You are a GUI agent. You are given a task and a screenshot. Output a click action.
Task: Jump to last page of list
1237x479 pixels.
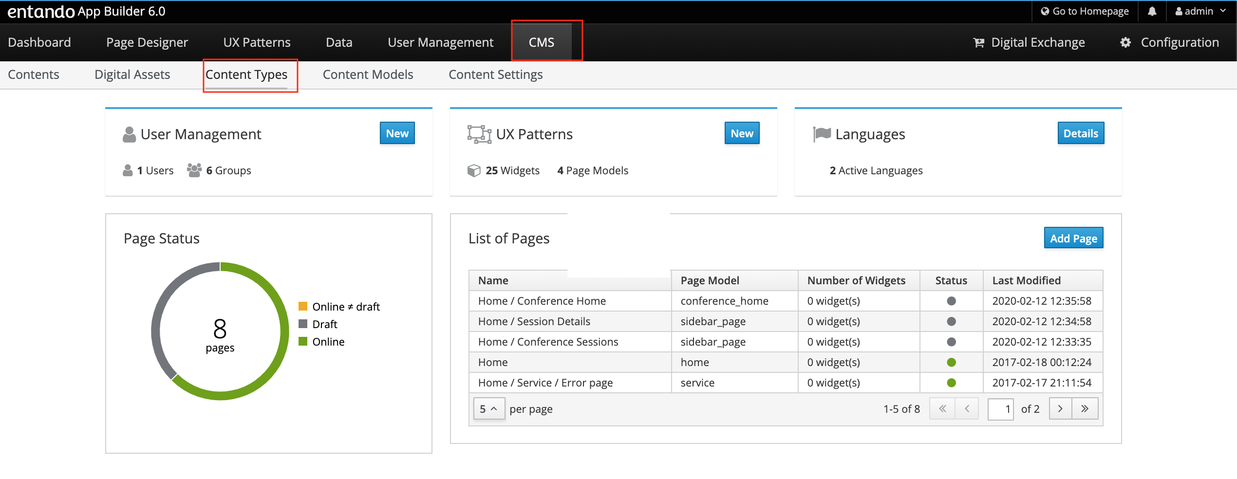point(1085,409)
